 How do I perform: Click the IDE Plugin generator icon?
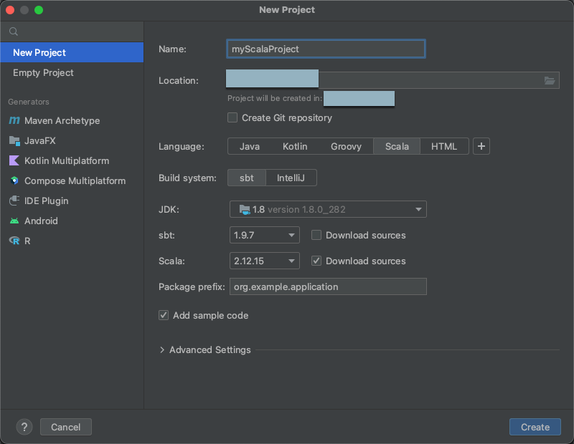coord(14,201)
